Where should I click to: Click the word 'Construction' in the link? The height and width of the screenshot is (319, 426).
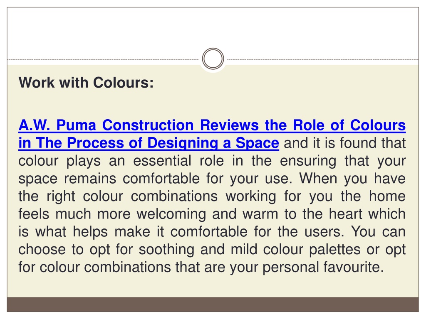point(148,125)
